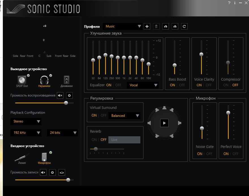
Task: Turn Compressor ON
Action: [x=226, y=85]
